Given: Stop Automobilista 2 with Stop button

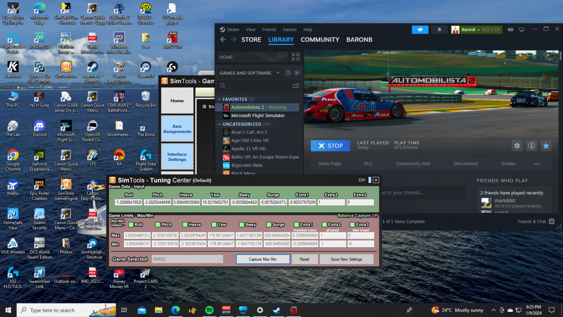Looking at the screenshot, I should click(330, 146).
